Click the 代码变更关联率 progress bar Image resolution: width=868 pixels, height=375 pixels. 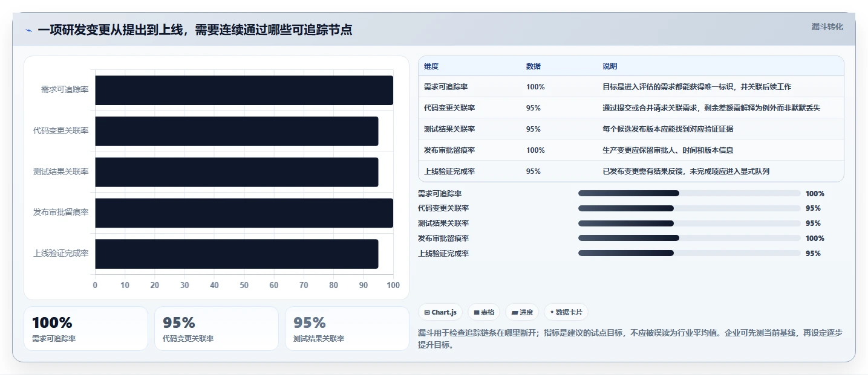[689, 208]
